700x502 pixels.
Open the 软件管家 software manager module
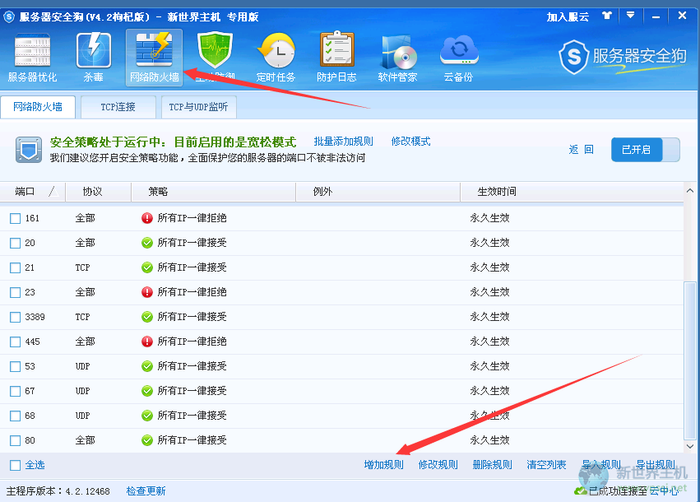pos(397,57)
